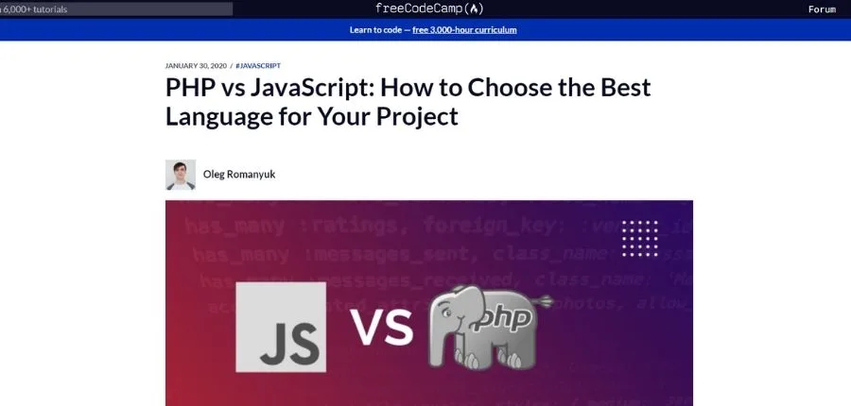The height and width of the screenshot is (406, 851).
Task: Open the free 3,000-hour curriculum link
Action: pyautogui.click(x=464, y=30)
